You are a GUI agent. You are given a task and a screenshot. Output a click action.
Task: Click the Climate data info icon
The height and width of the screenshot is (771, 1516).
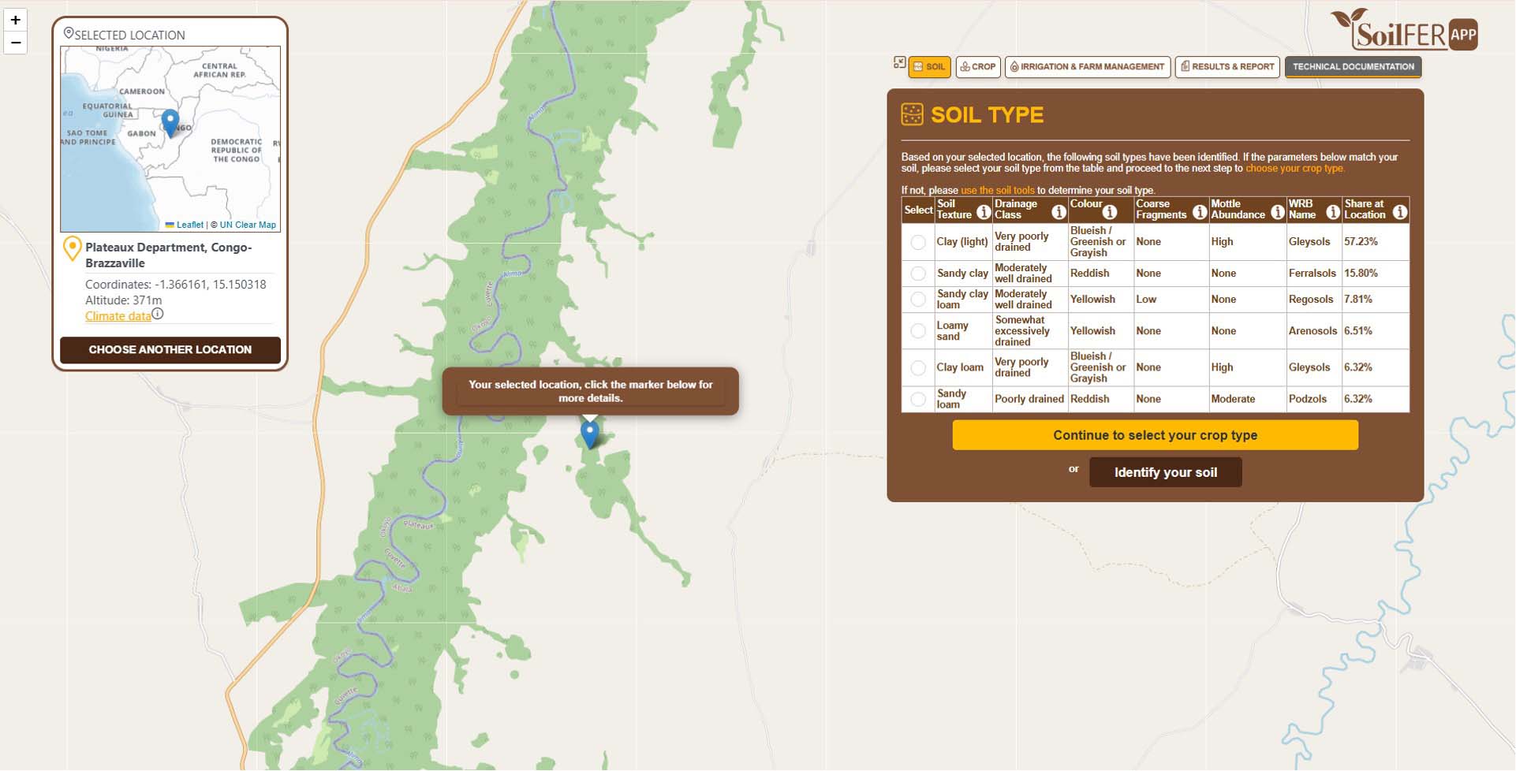pyautogui.click(x=158, y=314)
